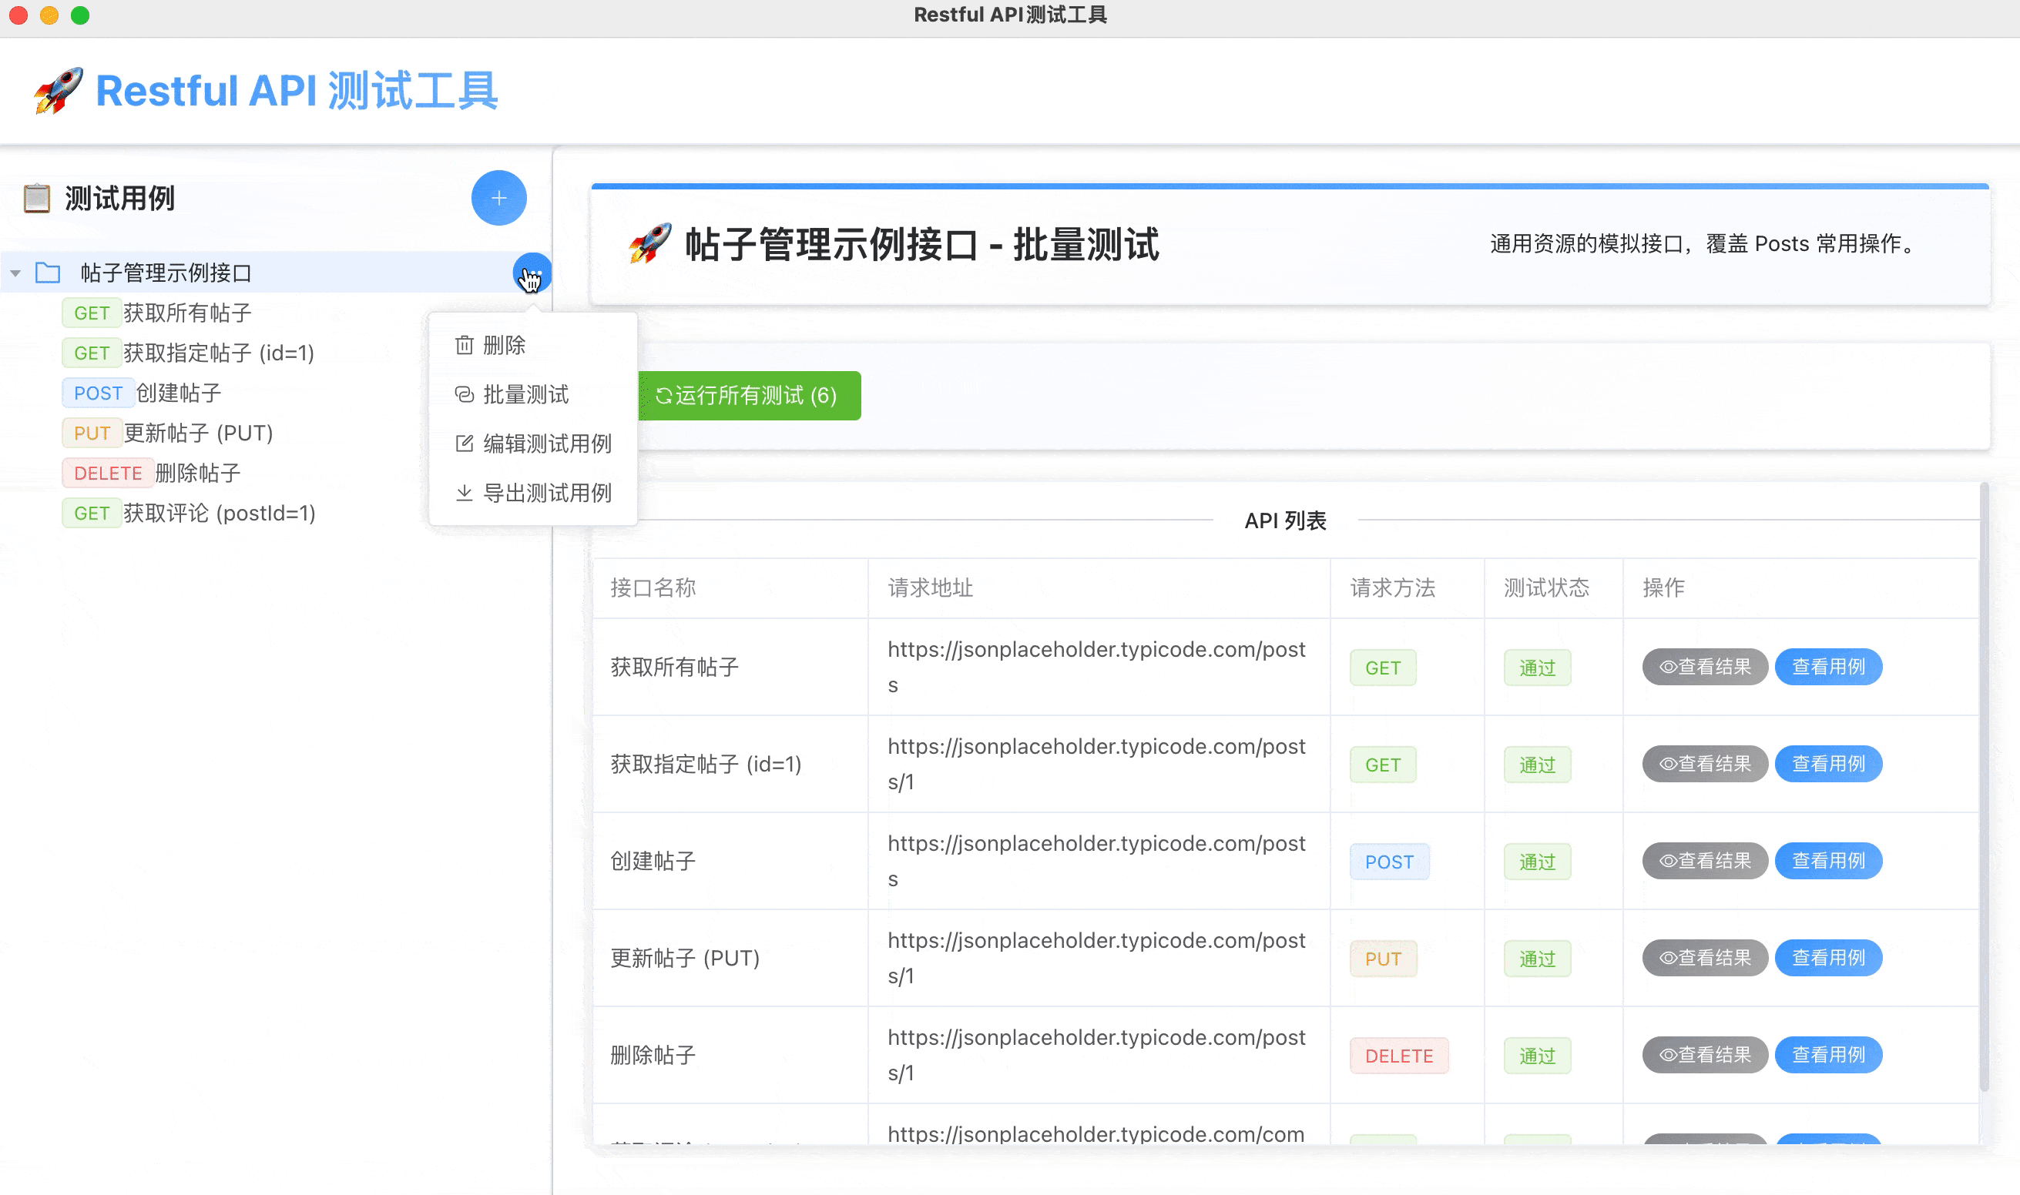This screenshot has height=1195, width=2020.
Task: View results for the 删除帖子 API
Action: 1704,1055
